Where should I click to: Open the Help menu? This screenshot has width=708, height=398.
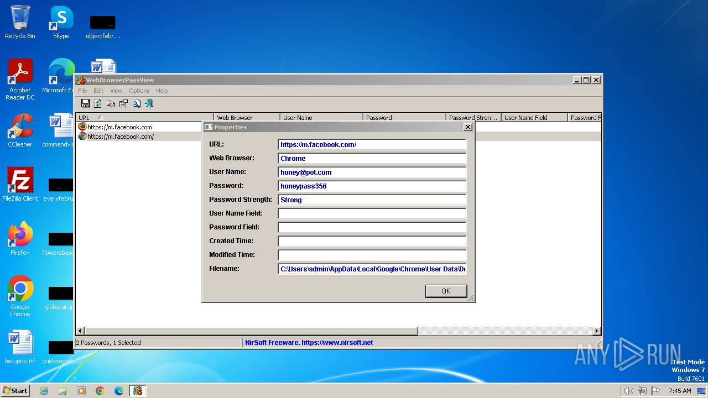(x=162, y=91)
